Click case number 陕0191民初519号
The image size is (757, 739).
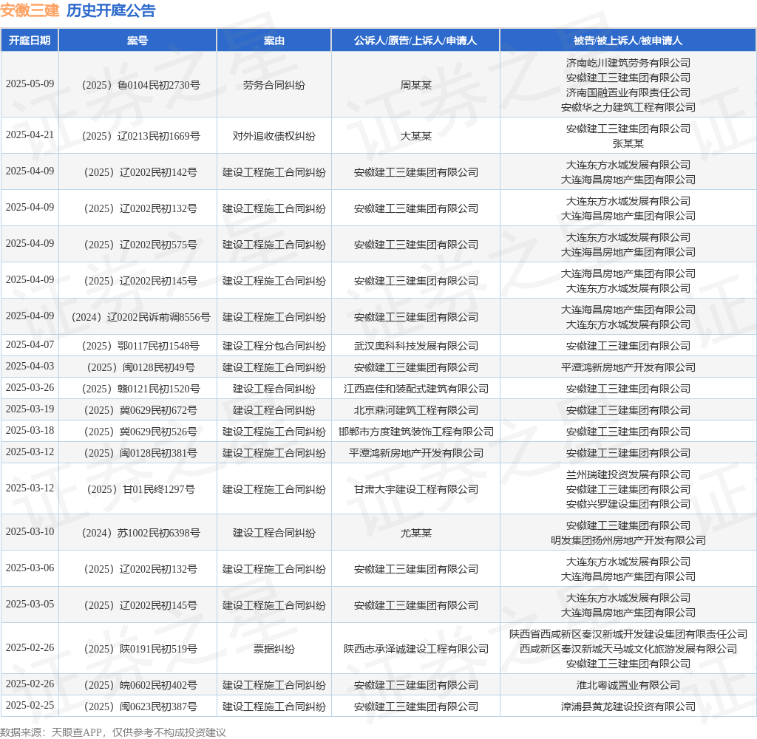coord(140,649)
